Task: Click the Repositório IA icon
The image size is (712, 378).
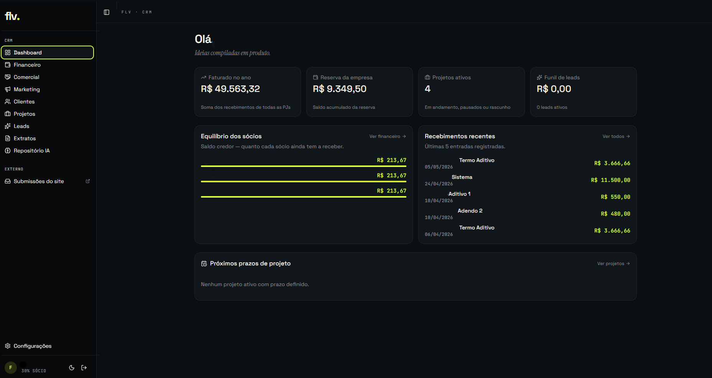Action: (8, 151)
